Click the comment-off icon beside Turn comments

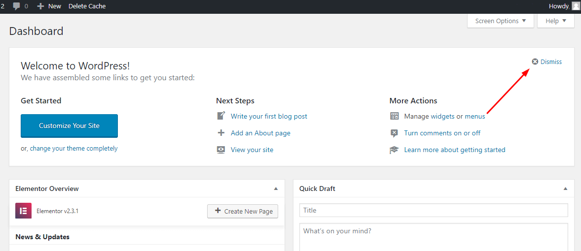(x=394, y=133)
